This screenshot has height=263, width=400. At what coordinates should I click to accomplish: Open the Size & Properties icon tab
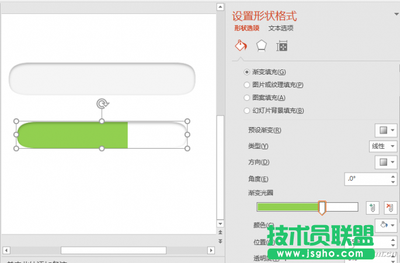click(x=282, y=46)
